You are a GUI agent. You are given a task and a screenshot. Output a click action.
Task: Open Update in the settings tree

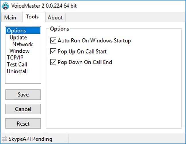tap(18, 38)
